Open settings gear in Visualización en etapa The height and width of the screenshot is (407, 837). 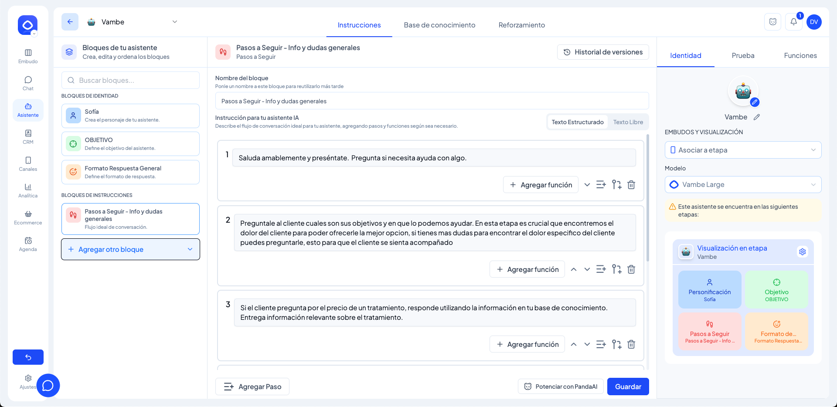point(802,252)
